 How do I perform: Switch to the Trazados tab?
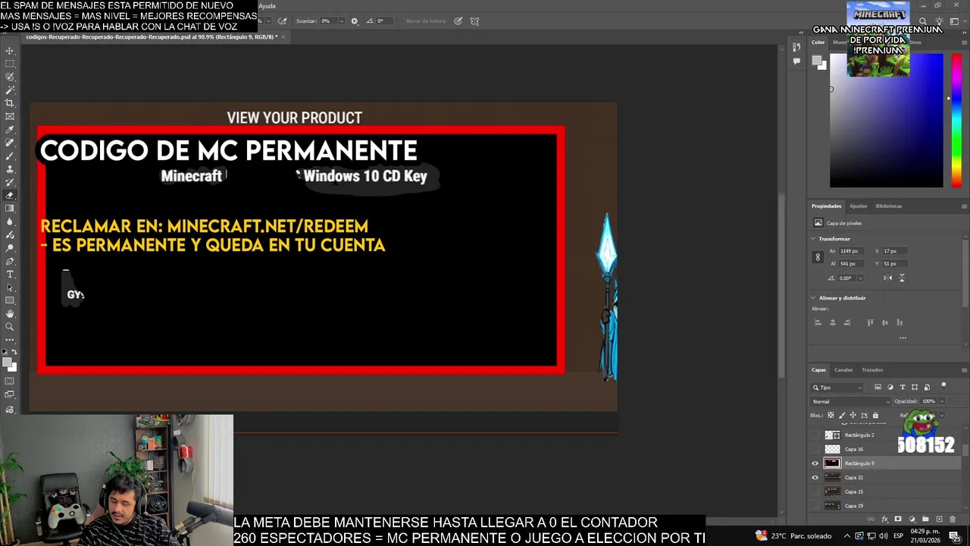pyautogui.click(x=872, y=370)
